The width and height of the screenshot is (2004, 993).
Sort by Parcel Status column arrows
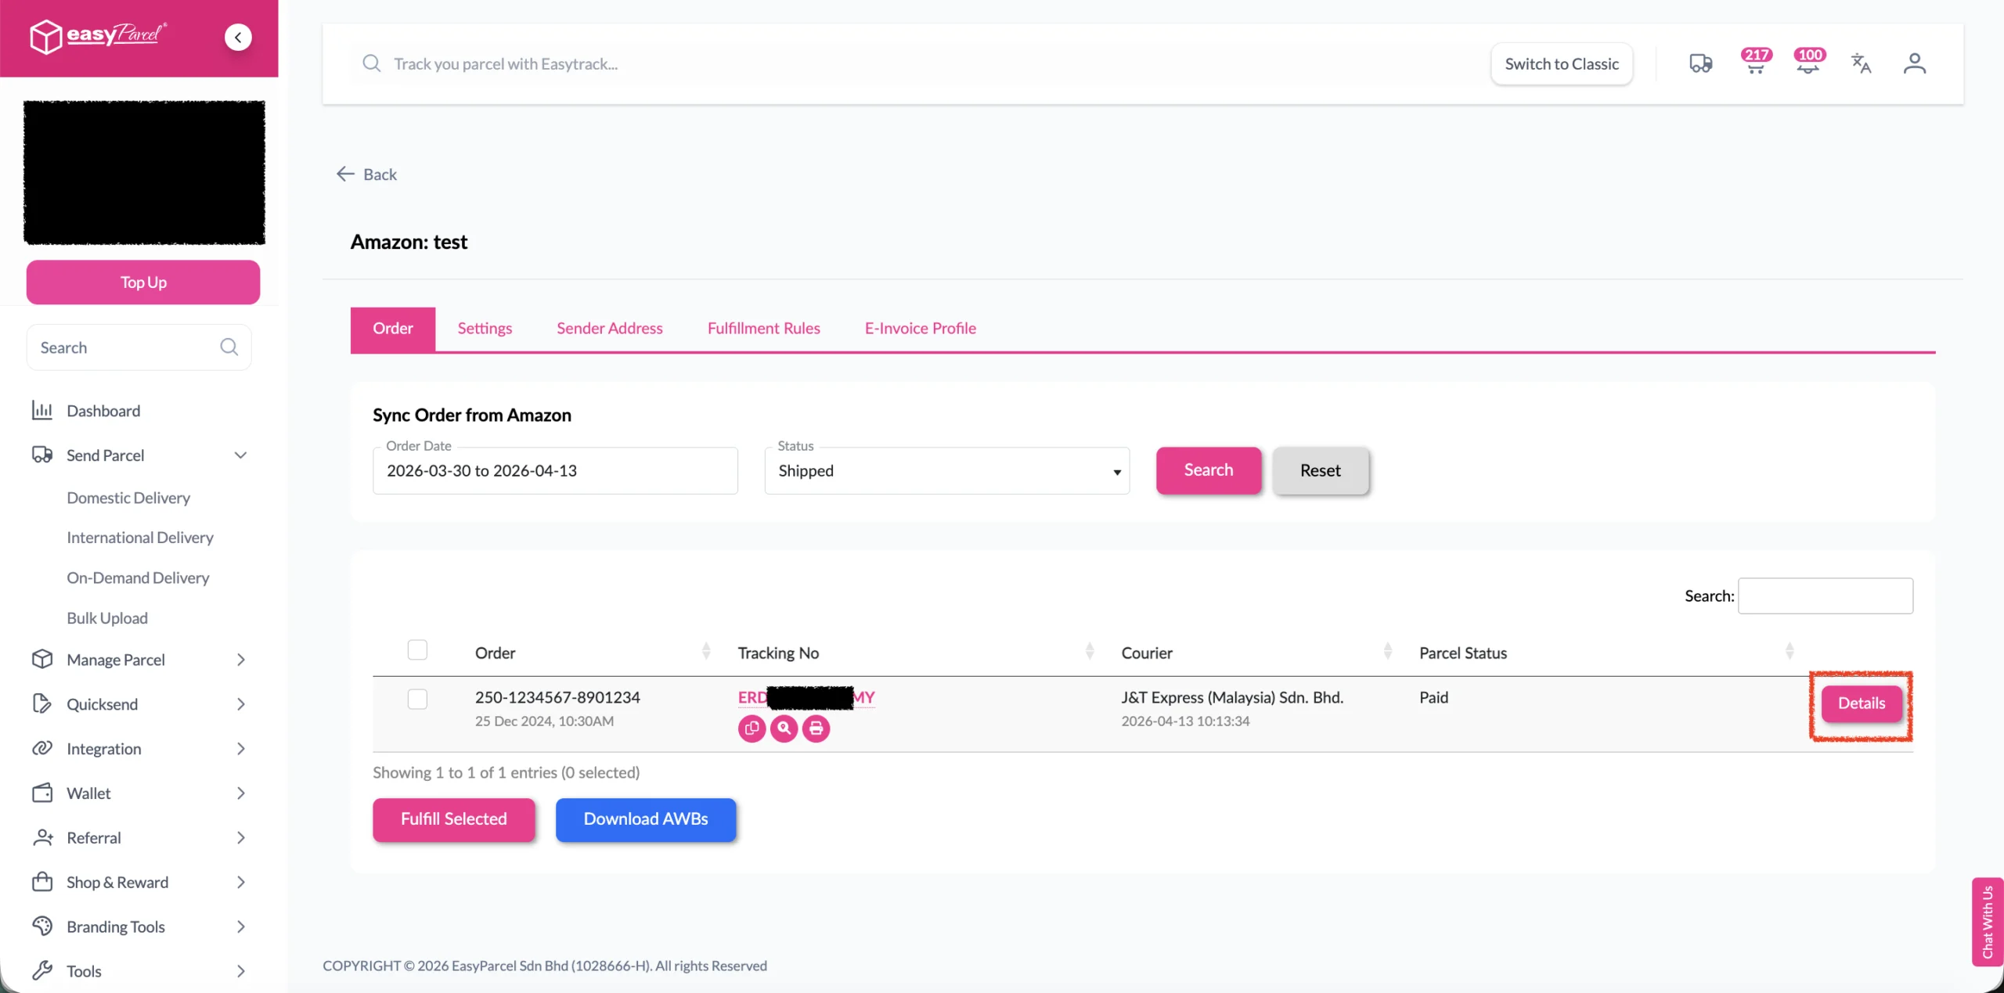1789,651
